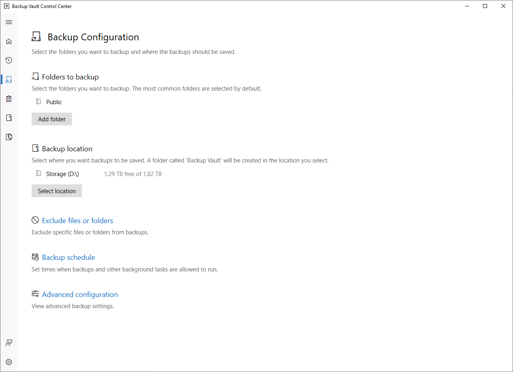Go to the Home page icon

(x=9, y=42)
